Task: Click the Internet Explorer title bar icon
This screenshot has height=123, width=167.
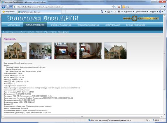Action: (x=3, y=2)
